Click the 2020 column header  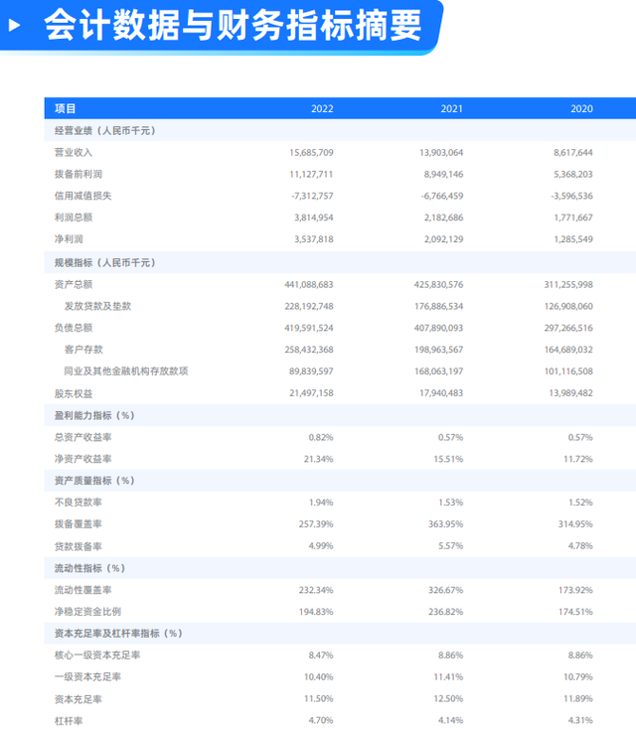[581, 108]
